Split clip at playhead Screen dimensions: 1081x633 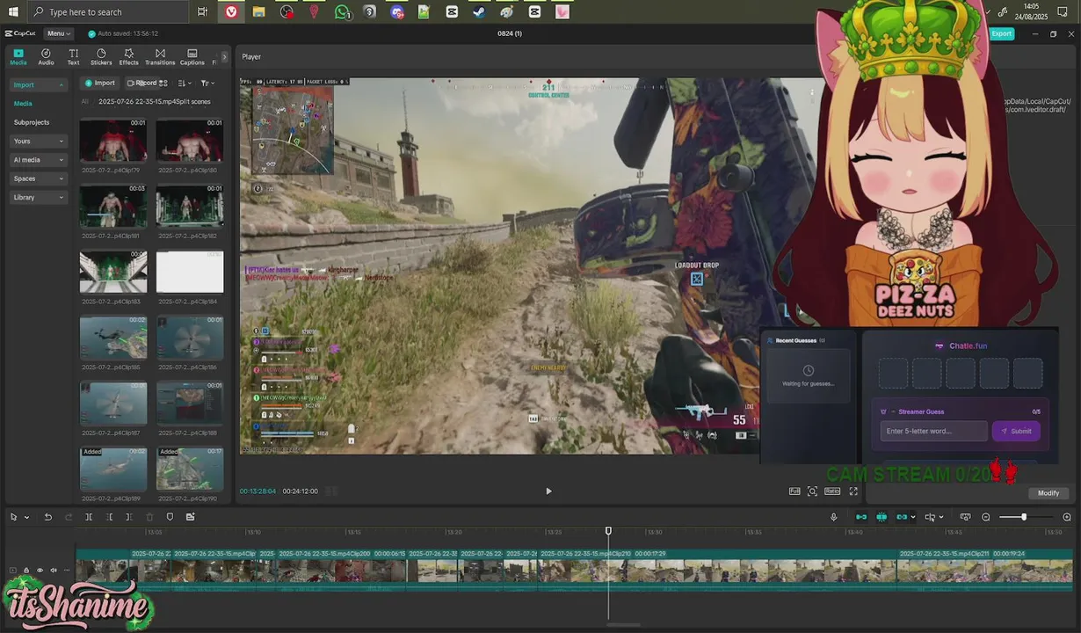(89, 517)
